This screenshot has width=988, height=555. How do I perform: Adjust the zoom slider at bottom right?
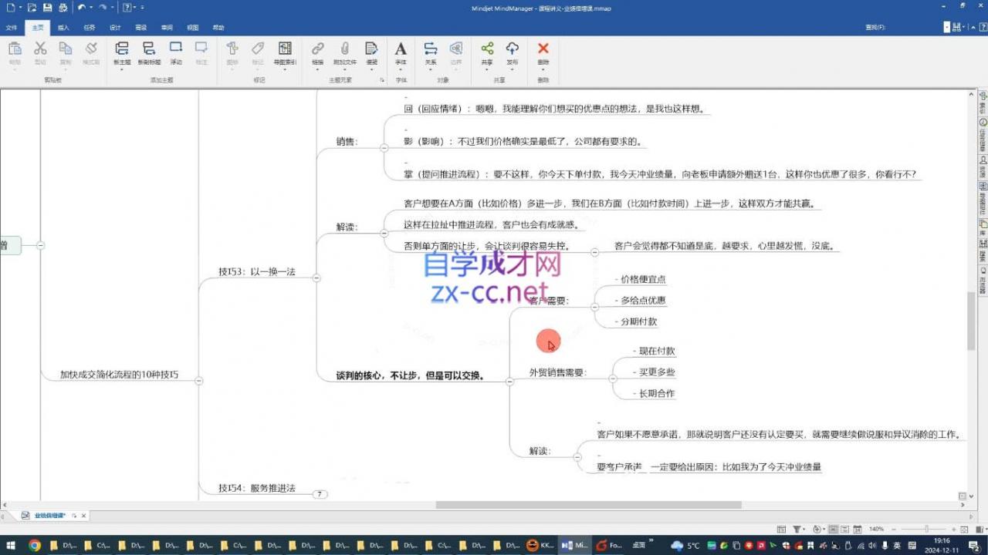(x=927, y=529)
